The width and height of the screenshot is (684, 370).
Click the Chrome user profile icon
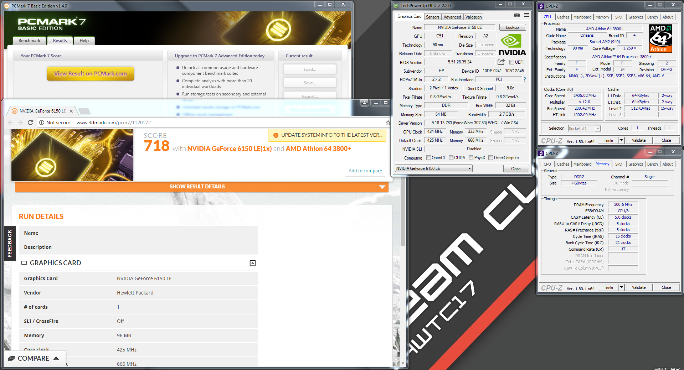(364, 103)
